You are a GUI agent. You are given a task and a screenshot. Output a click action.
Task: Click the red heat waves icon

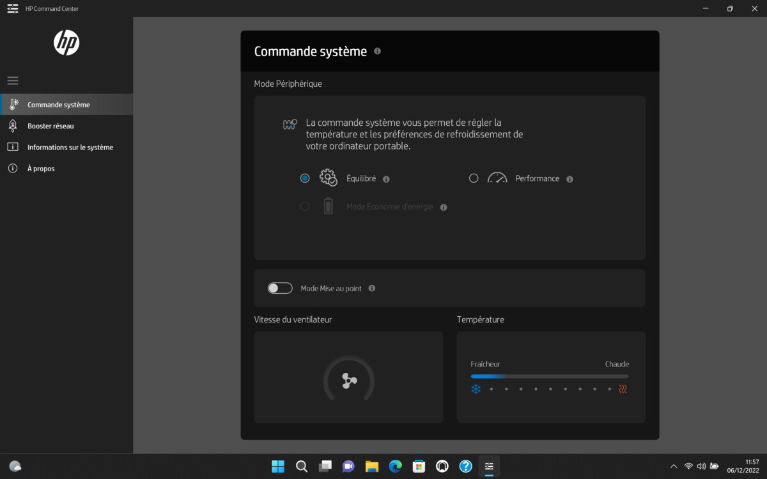[x=623, y=389]
